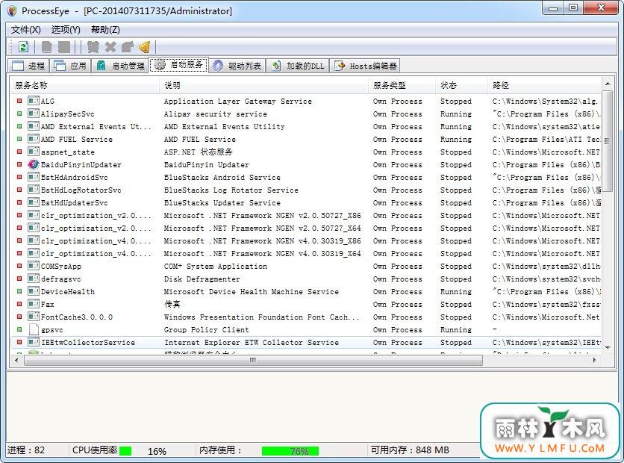Click the gray monitor-shaped toolbar icon
This screenshot has height=463, width=624.
point(93,47)
